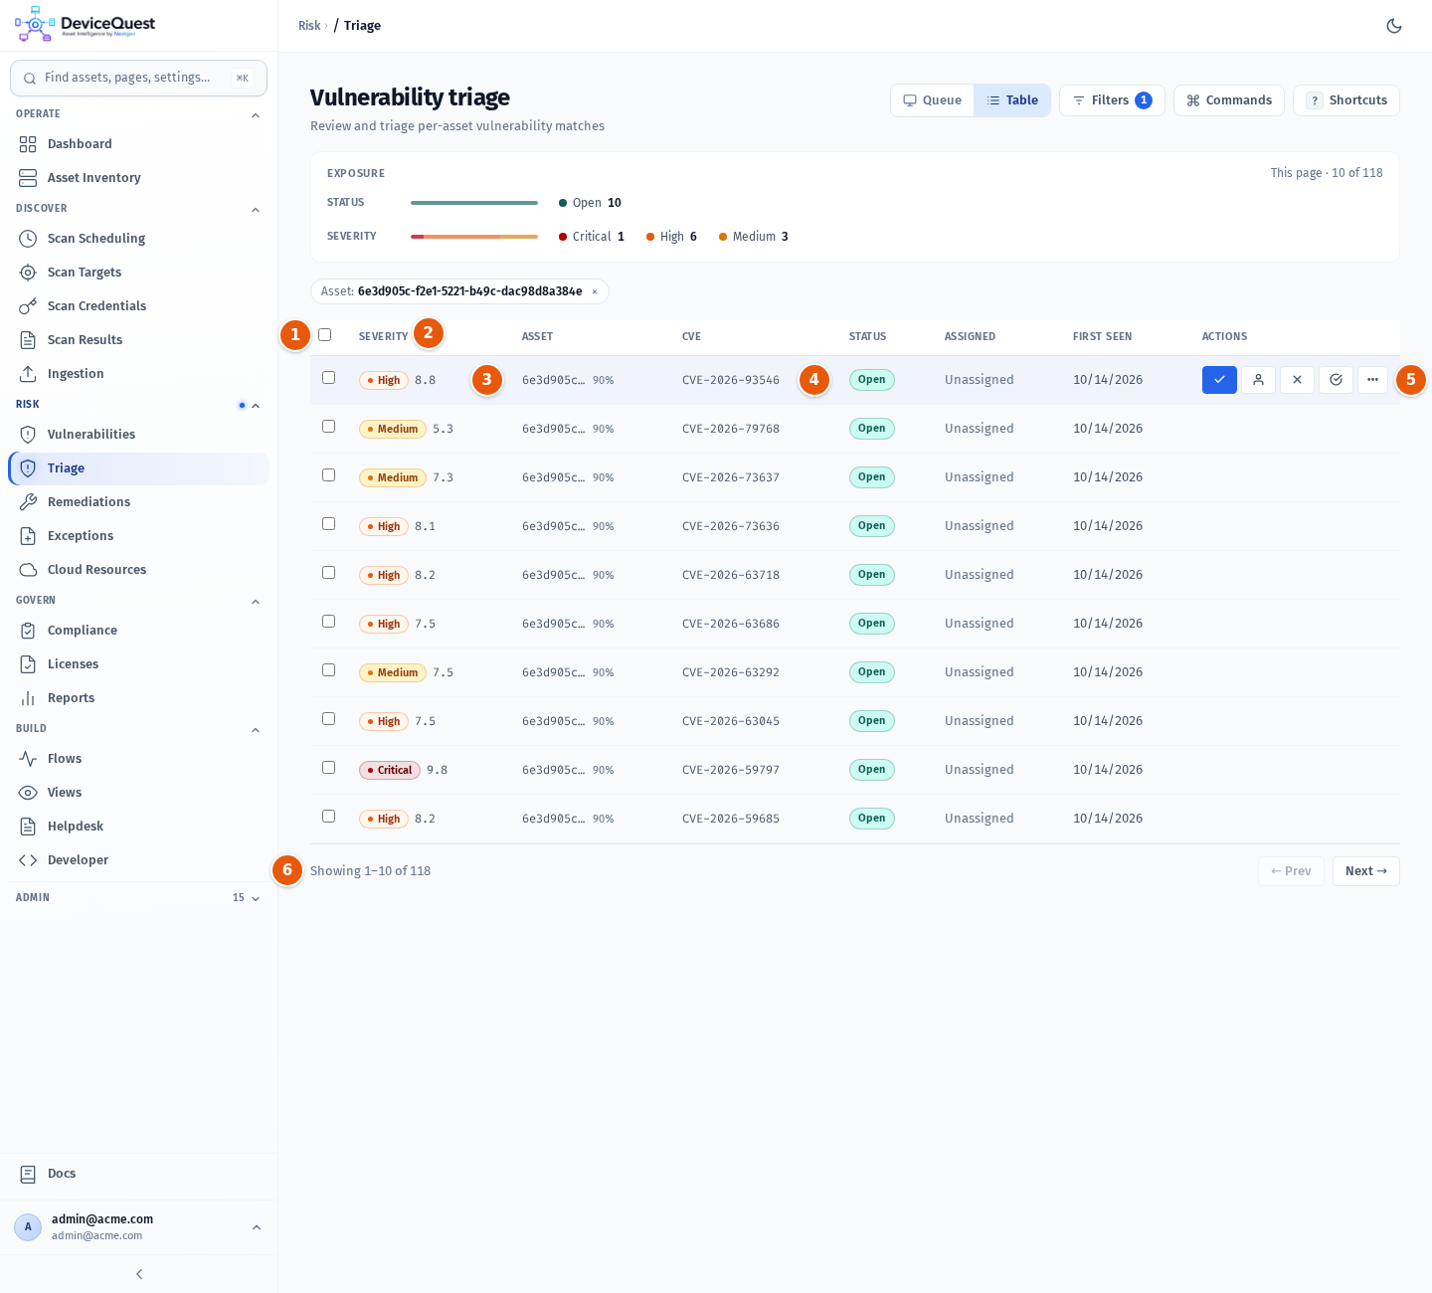Expand the Admin sidebar section
This screenshot has height=1293, width=1432.
[256, 898]
